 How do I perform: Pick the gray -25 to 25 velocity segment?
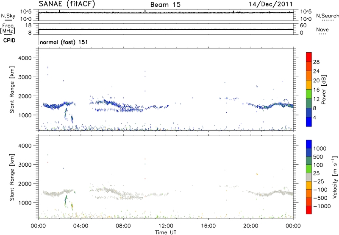point(309,177)
